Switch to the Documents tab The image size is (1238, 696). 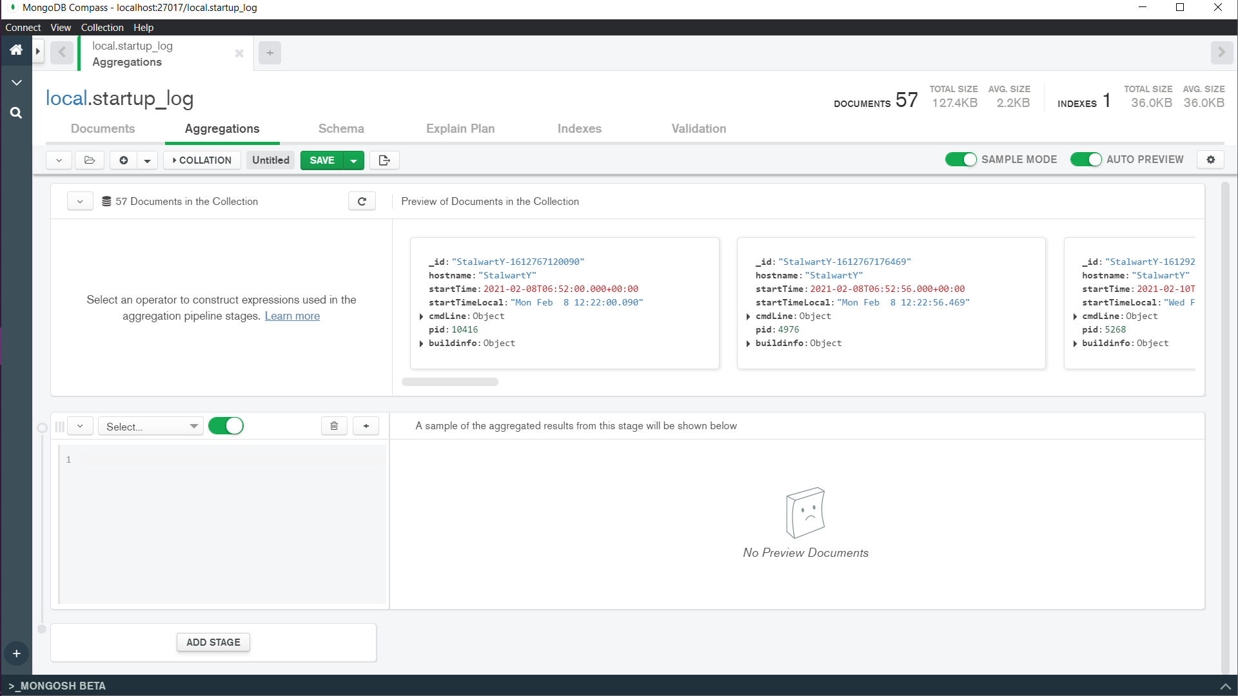[103, 128]
